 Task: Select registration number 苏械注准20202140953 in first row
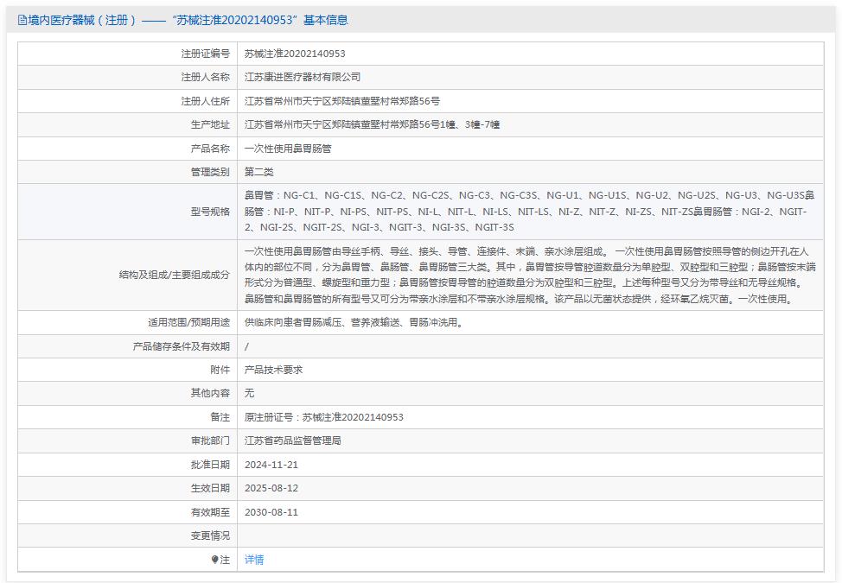click(295, 54)
